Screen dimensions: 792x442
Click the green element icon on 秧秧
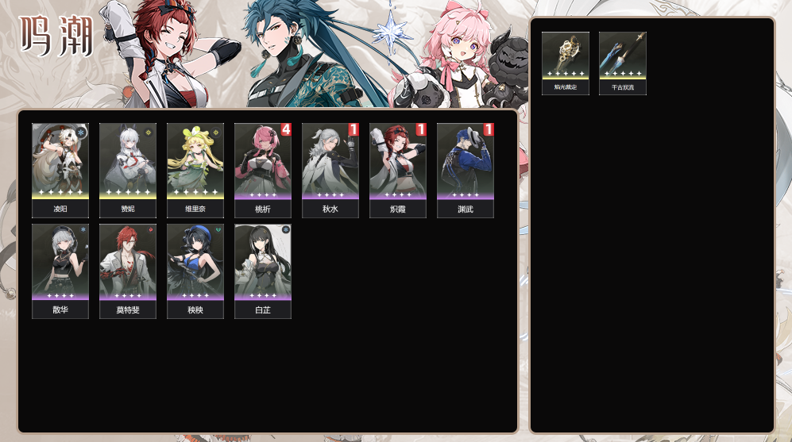click(218, 230)
